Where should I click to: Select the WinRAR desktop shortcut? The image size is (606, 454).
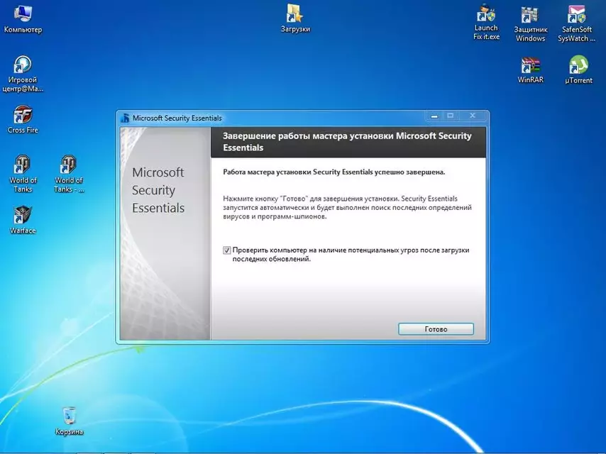(531, 70)
